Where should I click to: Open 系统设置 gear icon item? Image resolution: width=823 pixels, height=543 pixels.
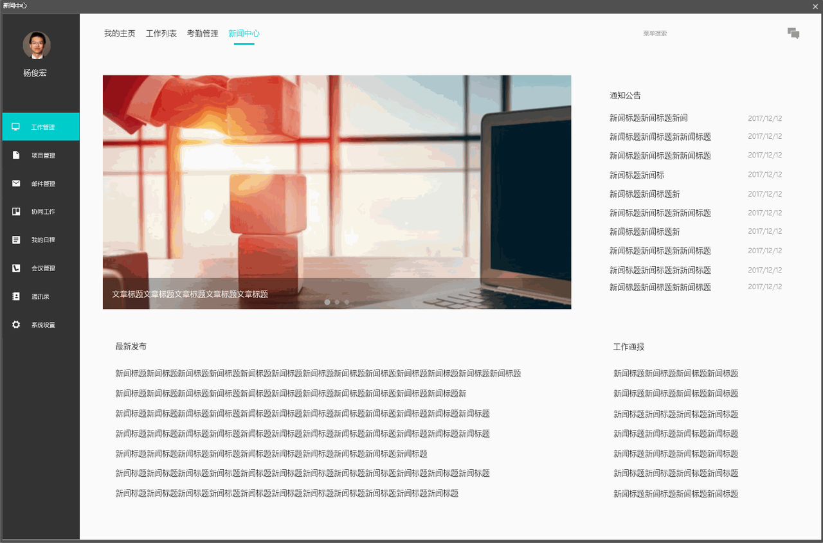pyautogui.click(x=41, y=325)
